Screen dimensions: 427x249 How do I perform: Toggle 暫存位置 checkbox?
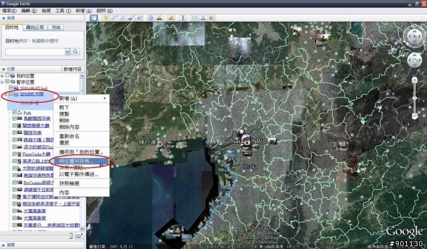pos(7,81)
